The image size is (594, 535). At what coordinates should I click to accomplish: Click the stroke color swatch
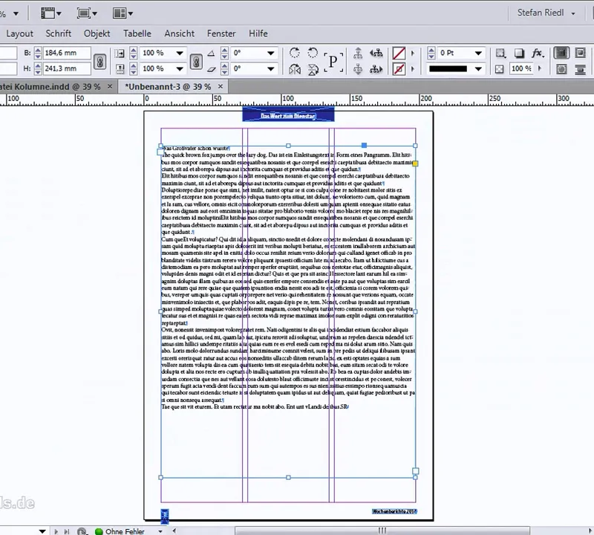(x=399, y=69)
